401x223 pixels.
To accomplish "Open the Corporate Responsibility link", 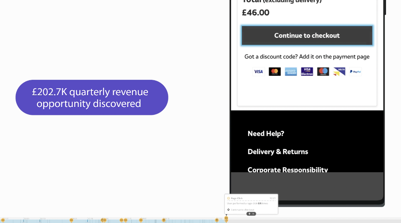I will coord(288,170).
